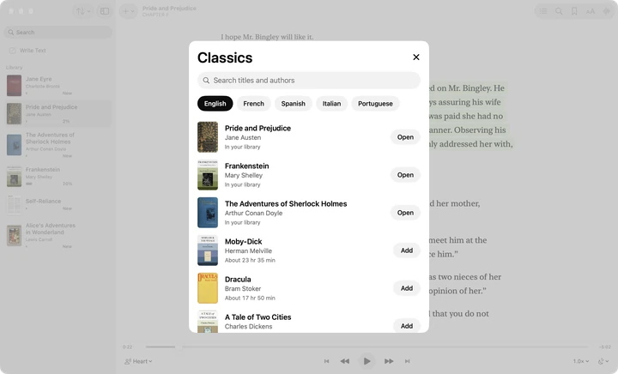Click the Moby-Dick book cover

click(x=208, y=250)
